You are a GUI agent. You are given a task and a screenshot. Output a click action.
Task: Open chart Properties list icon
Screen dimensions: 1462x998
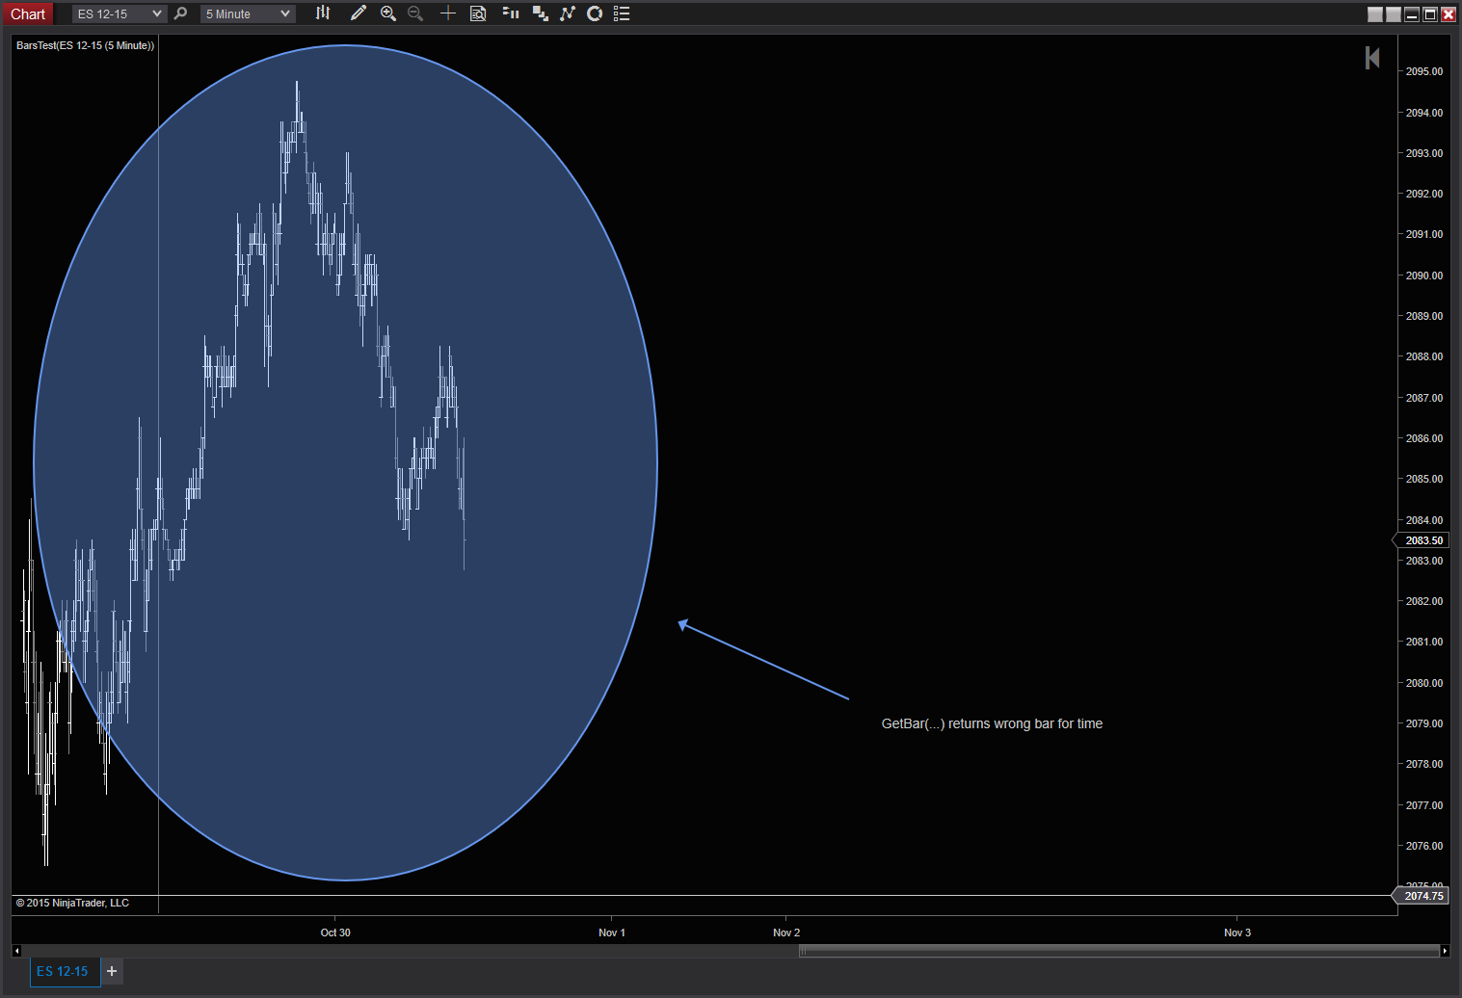pos(622,13)
